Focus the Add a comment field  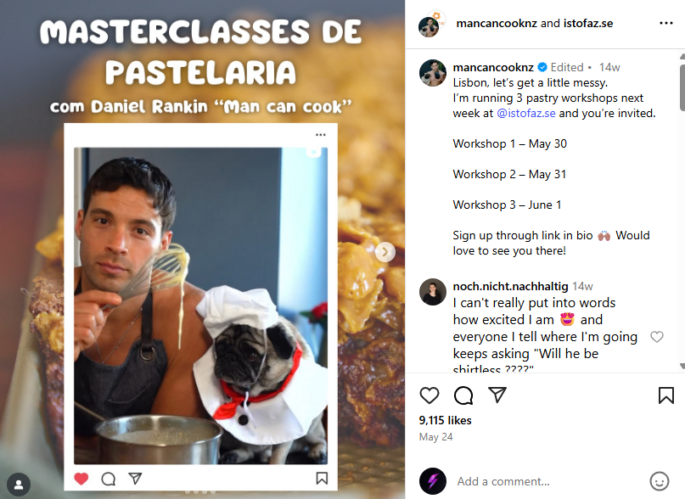pos(548,481)
